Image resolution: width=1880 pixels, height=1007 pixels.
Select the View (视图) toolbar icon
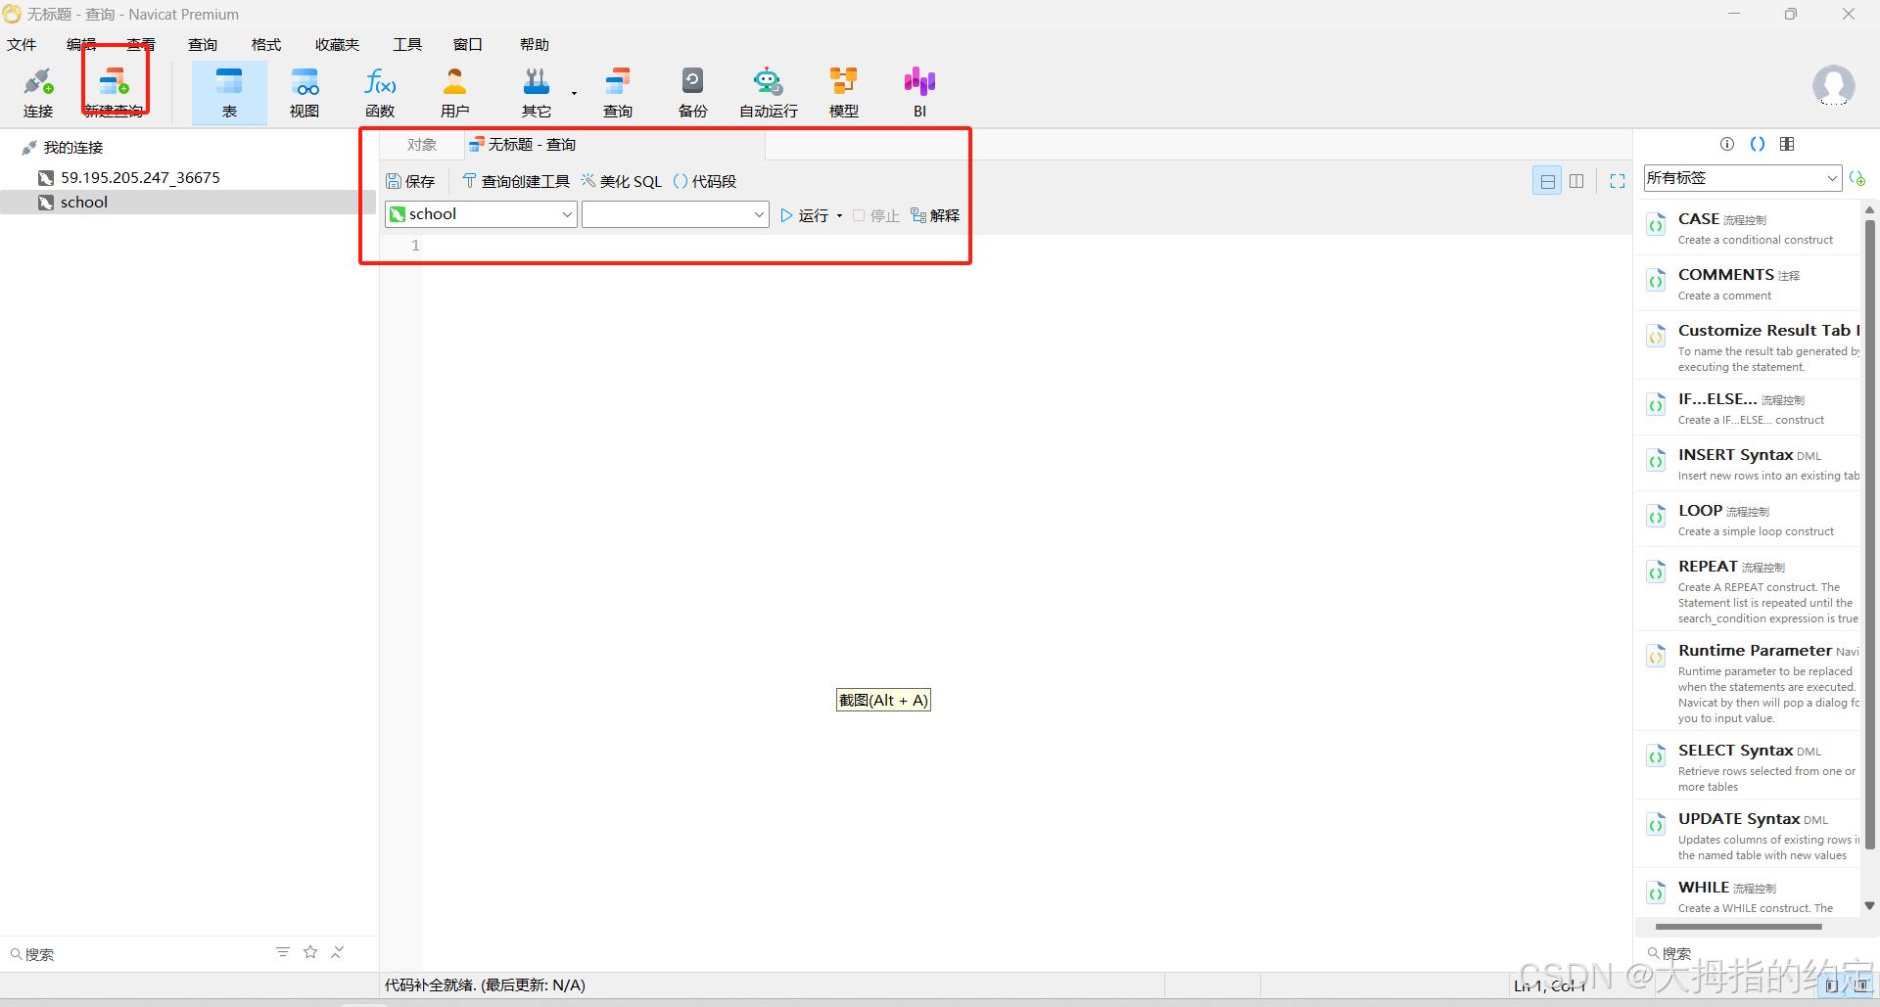pos(305,91)
